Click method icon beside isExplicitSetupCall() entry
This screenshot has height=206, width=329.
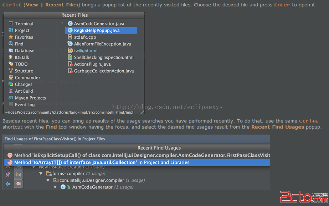tap(10, 155)
